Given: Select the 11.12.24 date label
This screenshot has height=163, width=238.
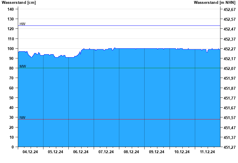Looking at the screenshot, I should click(x=207, y=152).
